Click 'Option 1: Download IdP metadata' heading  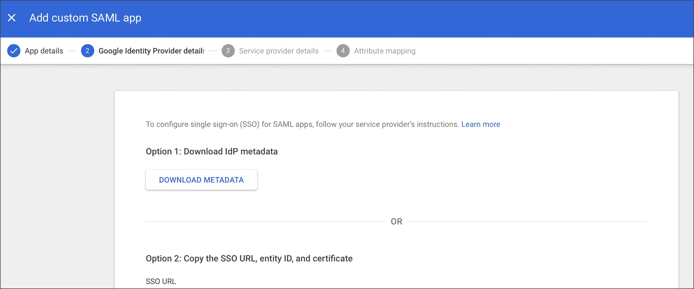point(212,151)
